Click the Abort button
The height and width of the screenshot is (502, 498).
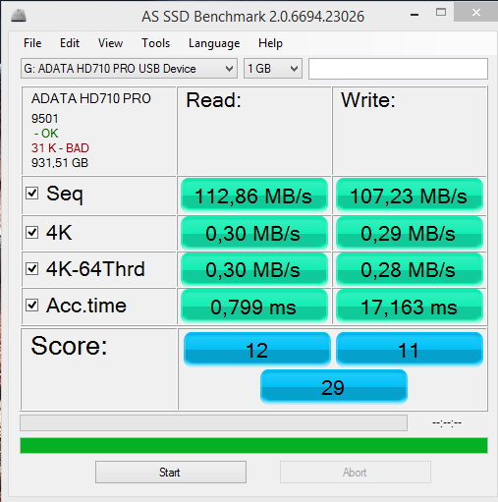pyautogui.click(x=356, y=473)
